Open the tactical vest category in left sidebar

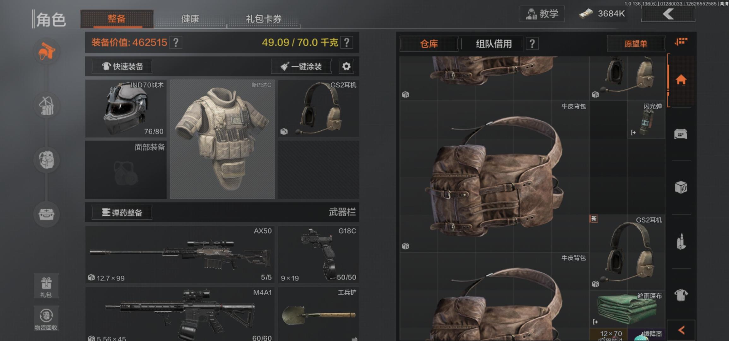point(46,106)
